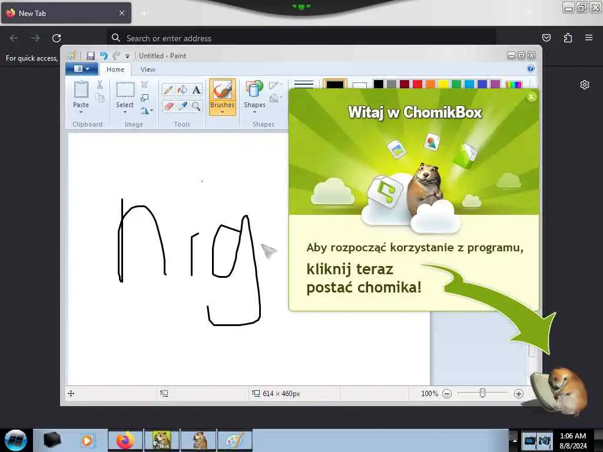Pick the red palette color

pos(418,84)
